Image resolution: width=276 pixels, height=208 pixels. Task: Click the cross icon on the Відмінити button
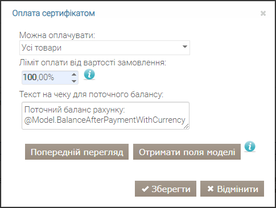click(x=211, y=189)
